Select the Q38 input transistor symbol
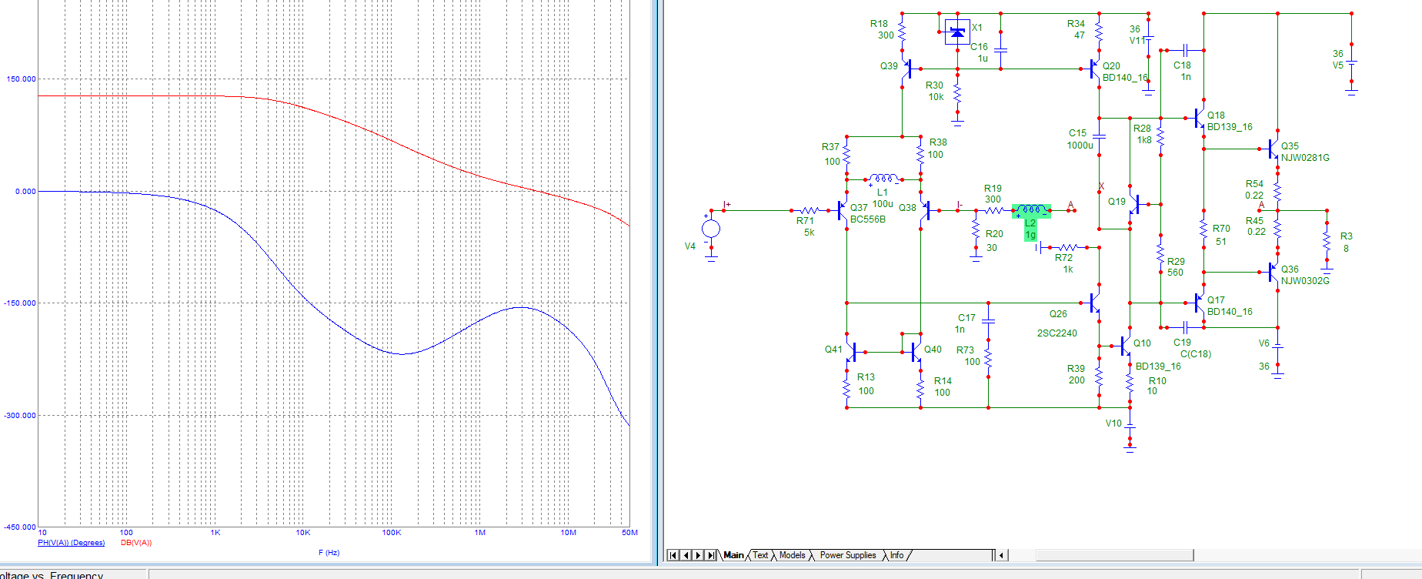This screenshot has width=1422, height=579. [x=925, y=210]
